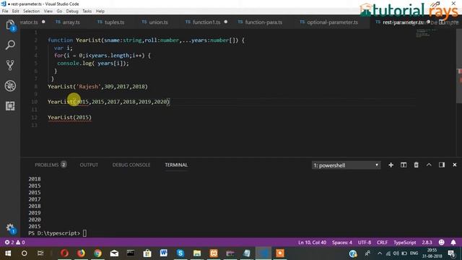The width and height of the screenshot is (462, 260).
Task: Open the Debug menu
Action: click(x=72, y=12)
